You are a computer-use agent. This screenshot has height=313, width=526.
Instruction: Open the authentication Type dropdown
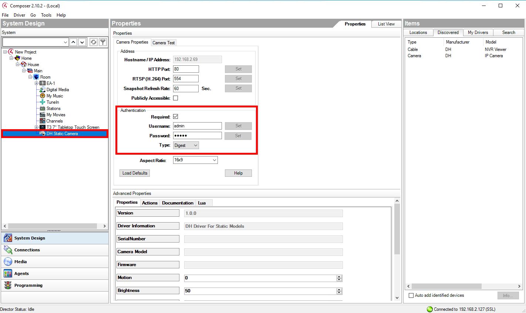tap(186, 145)
